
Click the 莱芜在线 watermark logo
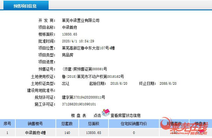pos(185,128)
